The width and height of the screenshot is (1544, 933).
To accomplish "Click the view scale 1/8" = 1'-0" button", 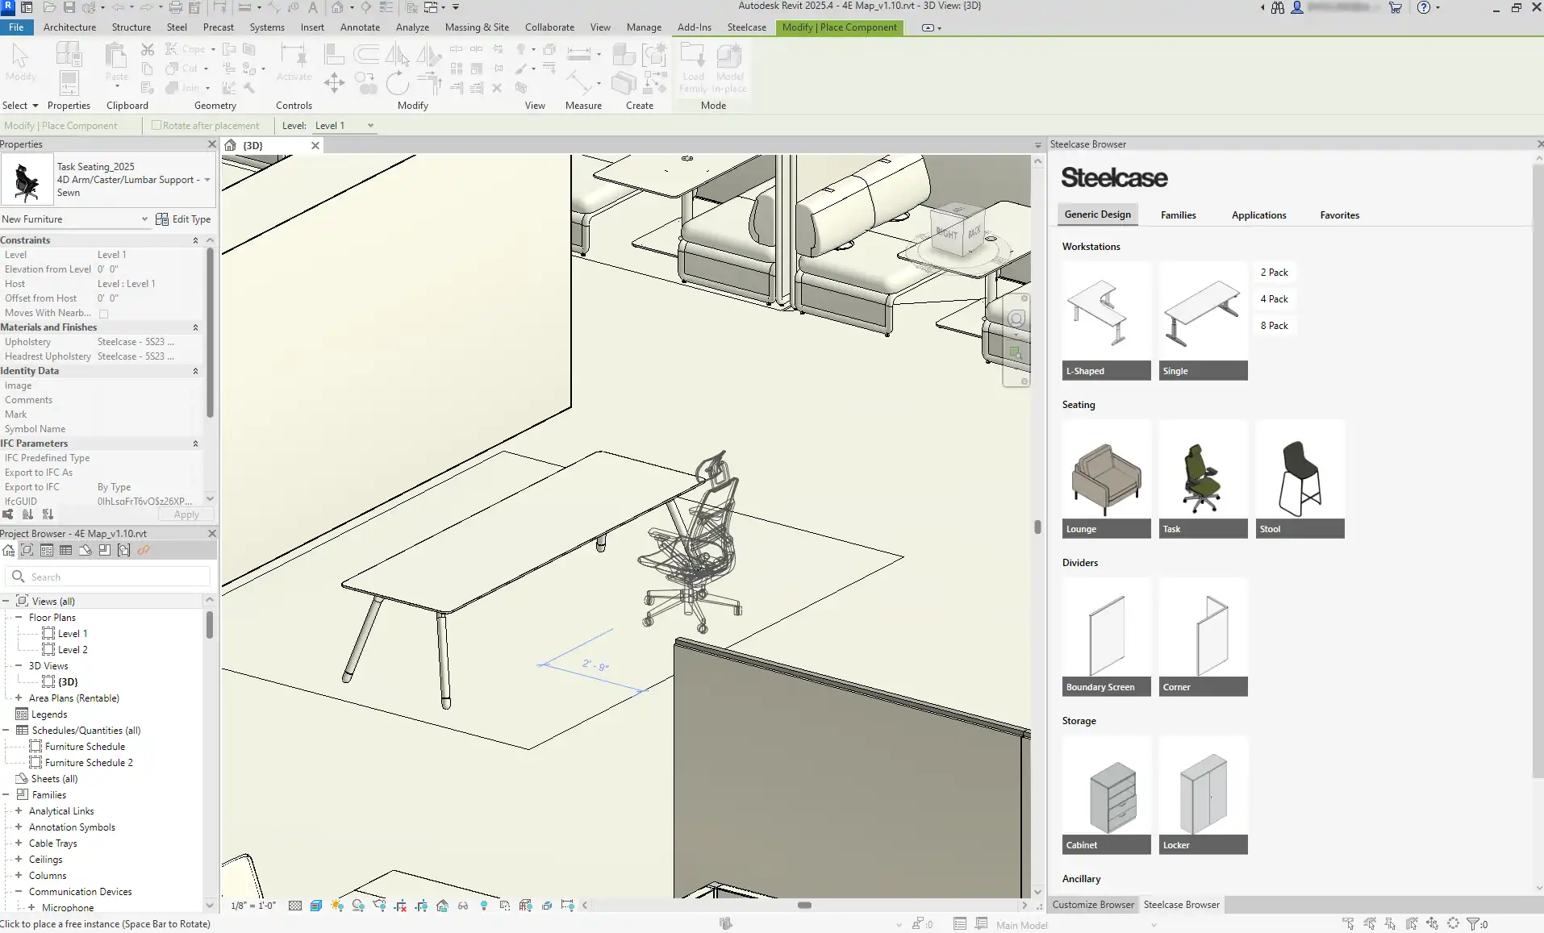I will (253, 906).
